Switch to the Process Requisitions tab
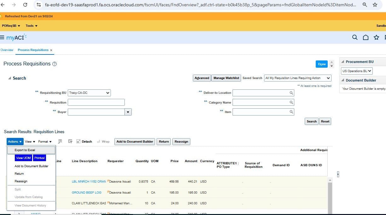The image size is (386, 215). click(x=33, y=50)
